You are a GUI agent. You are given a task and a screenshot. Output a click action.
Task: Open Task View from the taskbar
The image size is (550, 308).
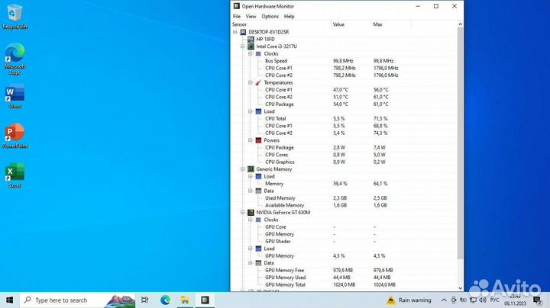click(145, 300)
